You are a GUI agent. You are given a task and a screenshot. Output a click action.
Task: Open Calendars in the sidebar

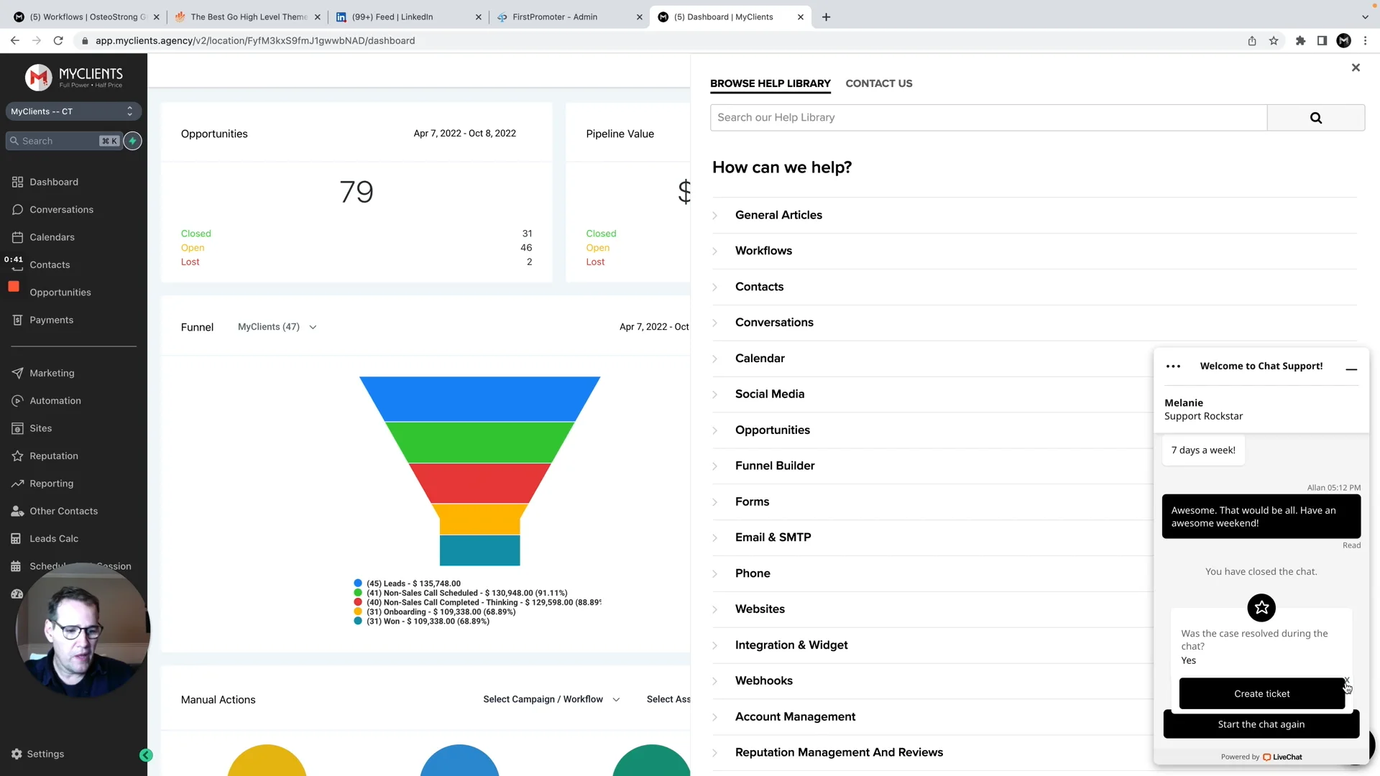tap(52, 237)
